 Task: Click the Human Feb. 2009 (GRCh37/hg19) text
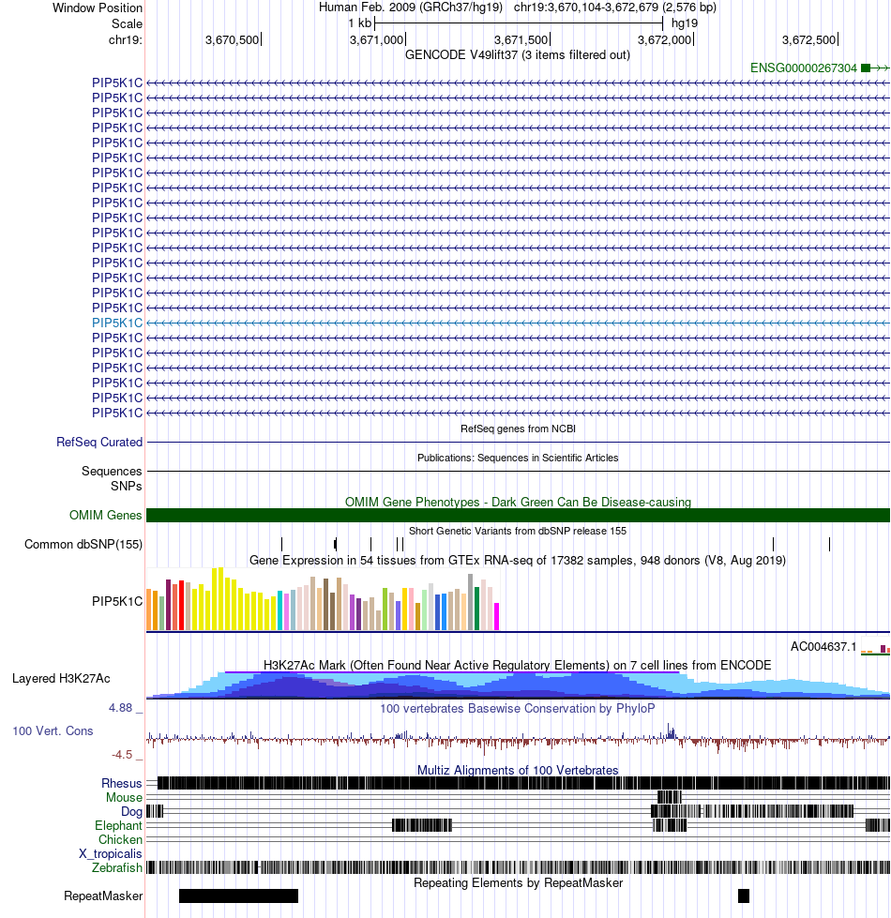point(411,8)
